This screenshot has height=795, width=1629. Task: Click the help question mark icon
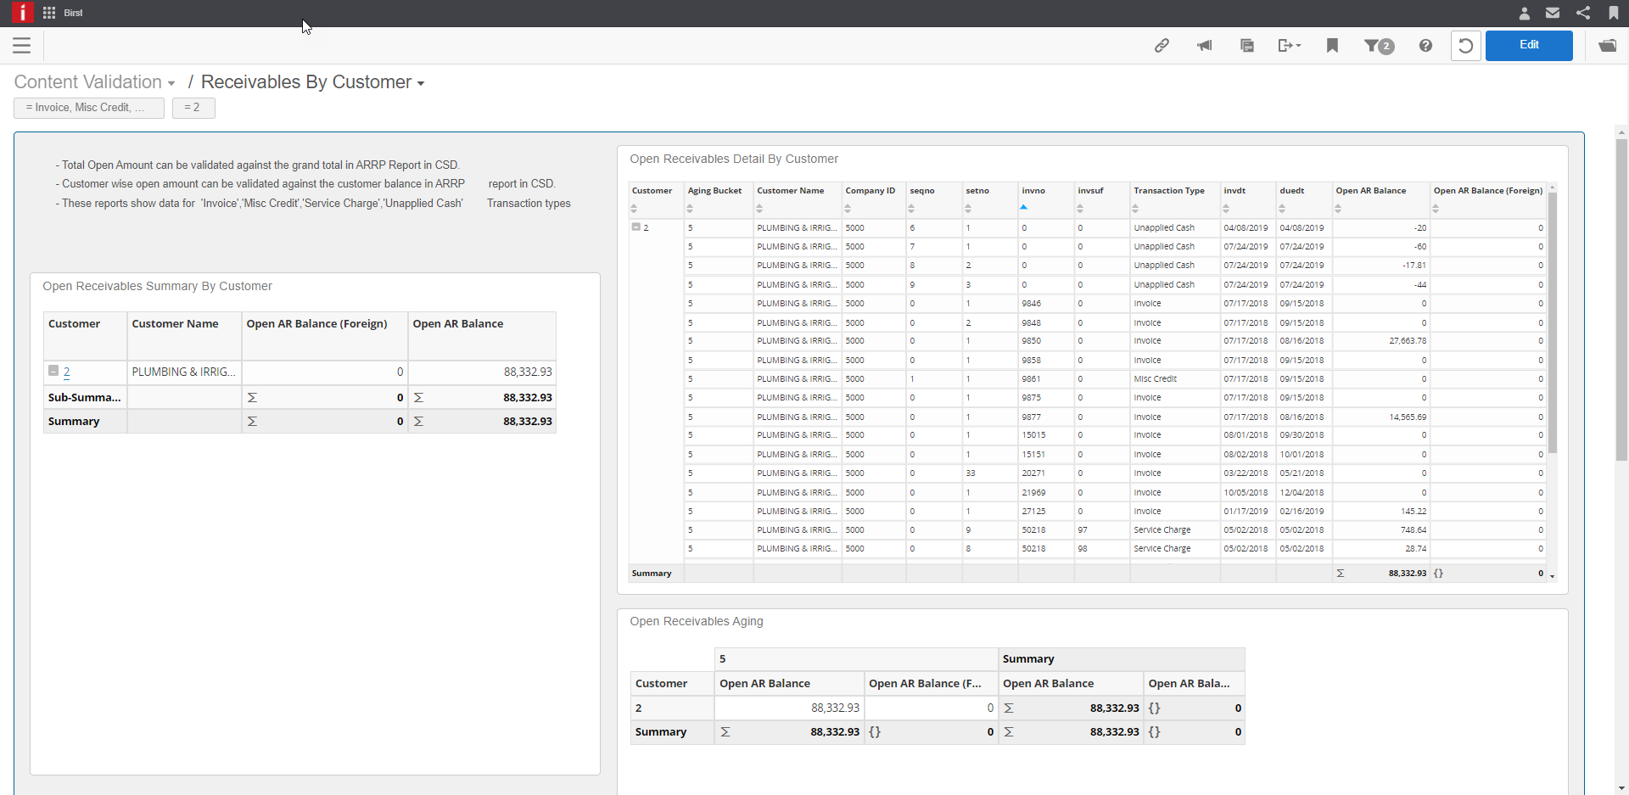coord(1425,45)
